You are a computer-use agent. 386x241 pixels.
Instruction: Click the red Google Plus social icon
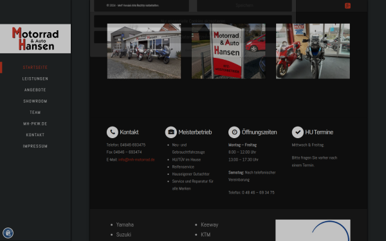(x=347, y=6)
